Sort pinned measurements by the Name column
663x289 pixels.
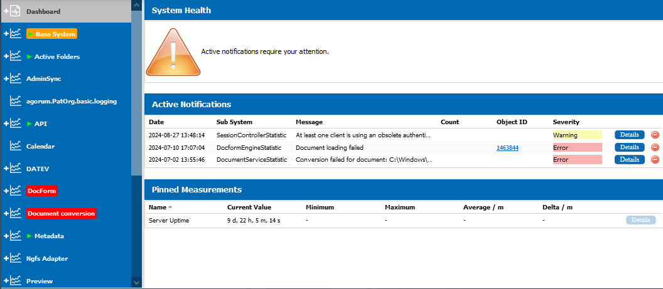pyautogui.click(x=158, y=207)
